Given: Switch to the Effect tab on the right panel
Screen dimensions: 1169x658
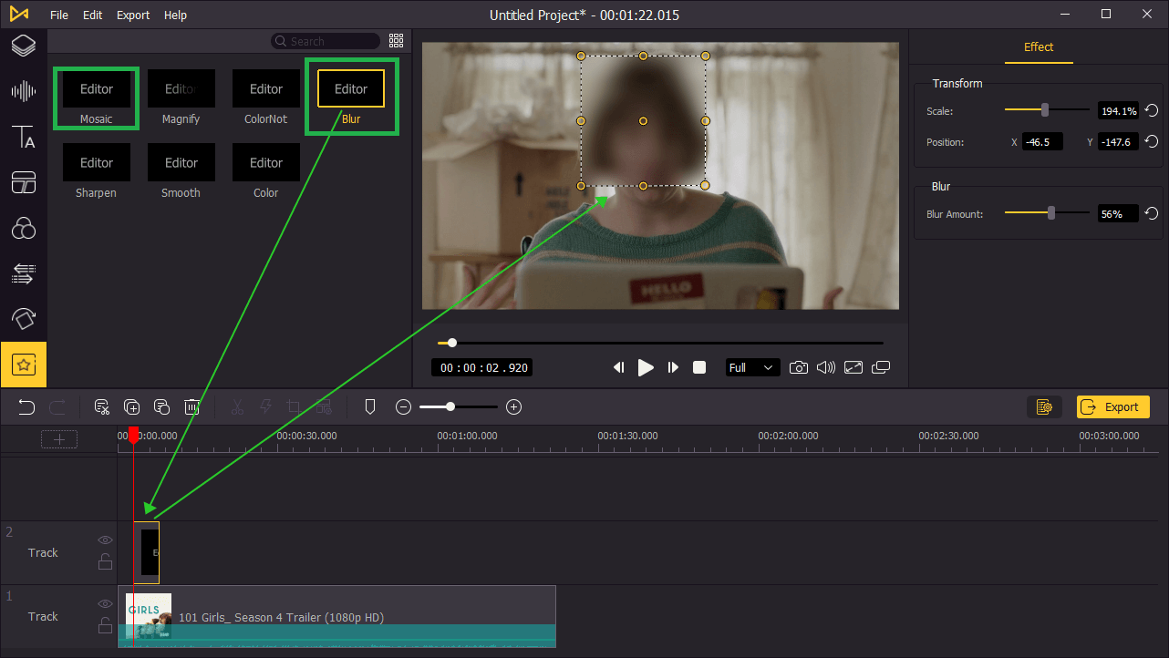Looking at the screenshot, I should coord(1039,46).
